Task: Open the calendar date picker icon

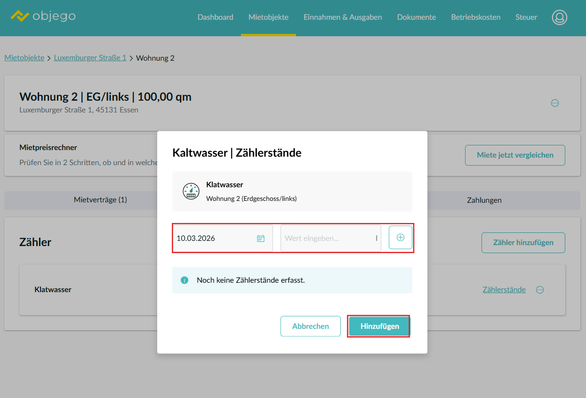Action: (260, 239)
